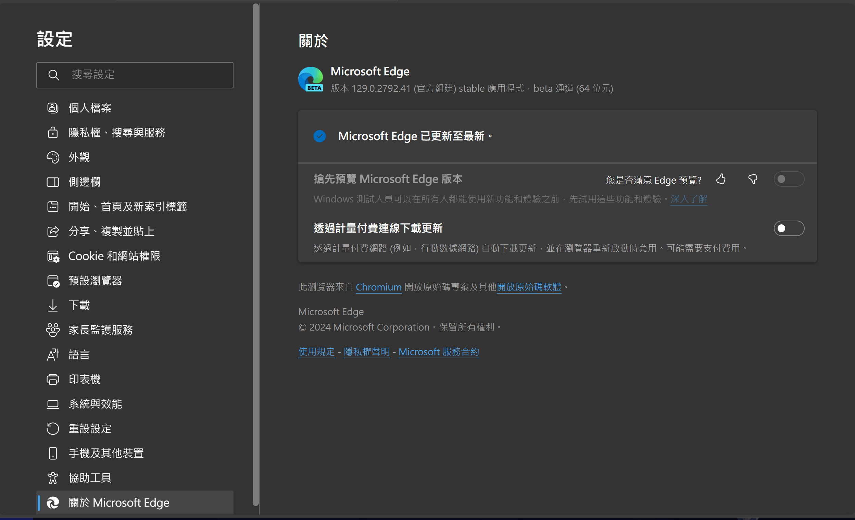Viewport: 855px width, 520px height.
Task: Click the printer icon beside 印表機
Action: pos(53,379)
